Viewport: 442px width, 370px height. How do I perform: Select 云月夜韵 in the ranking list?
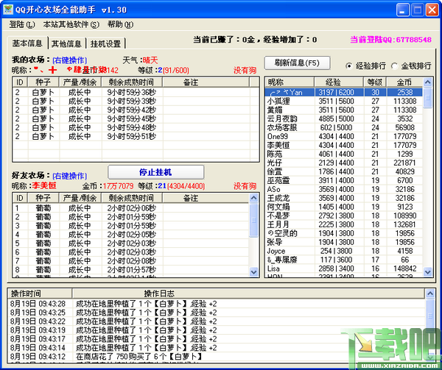click(343, 118)
